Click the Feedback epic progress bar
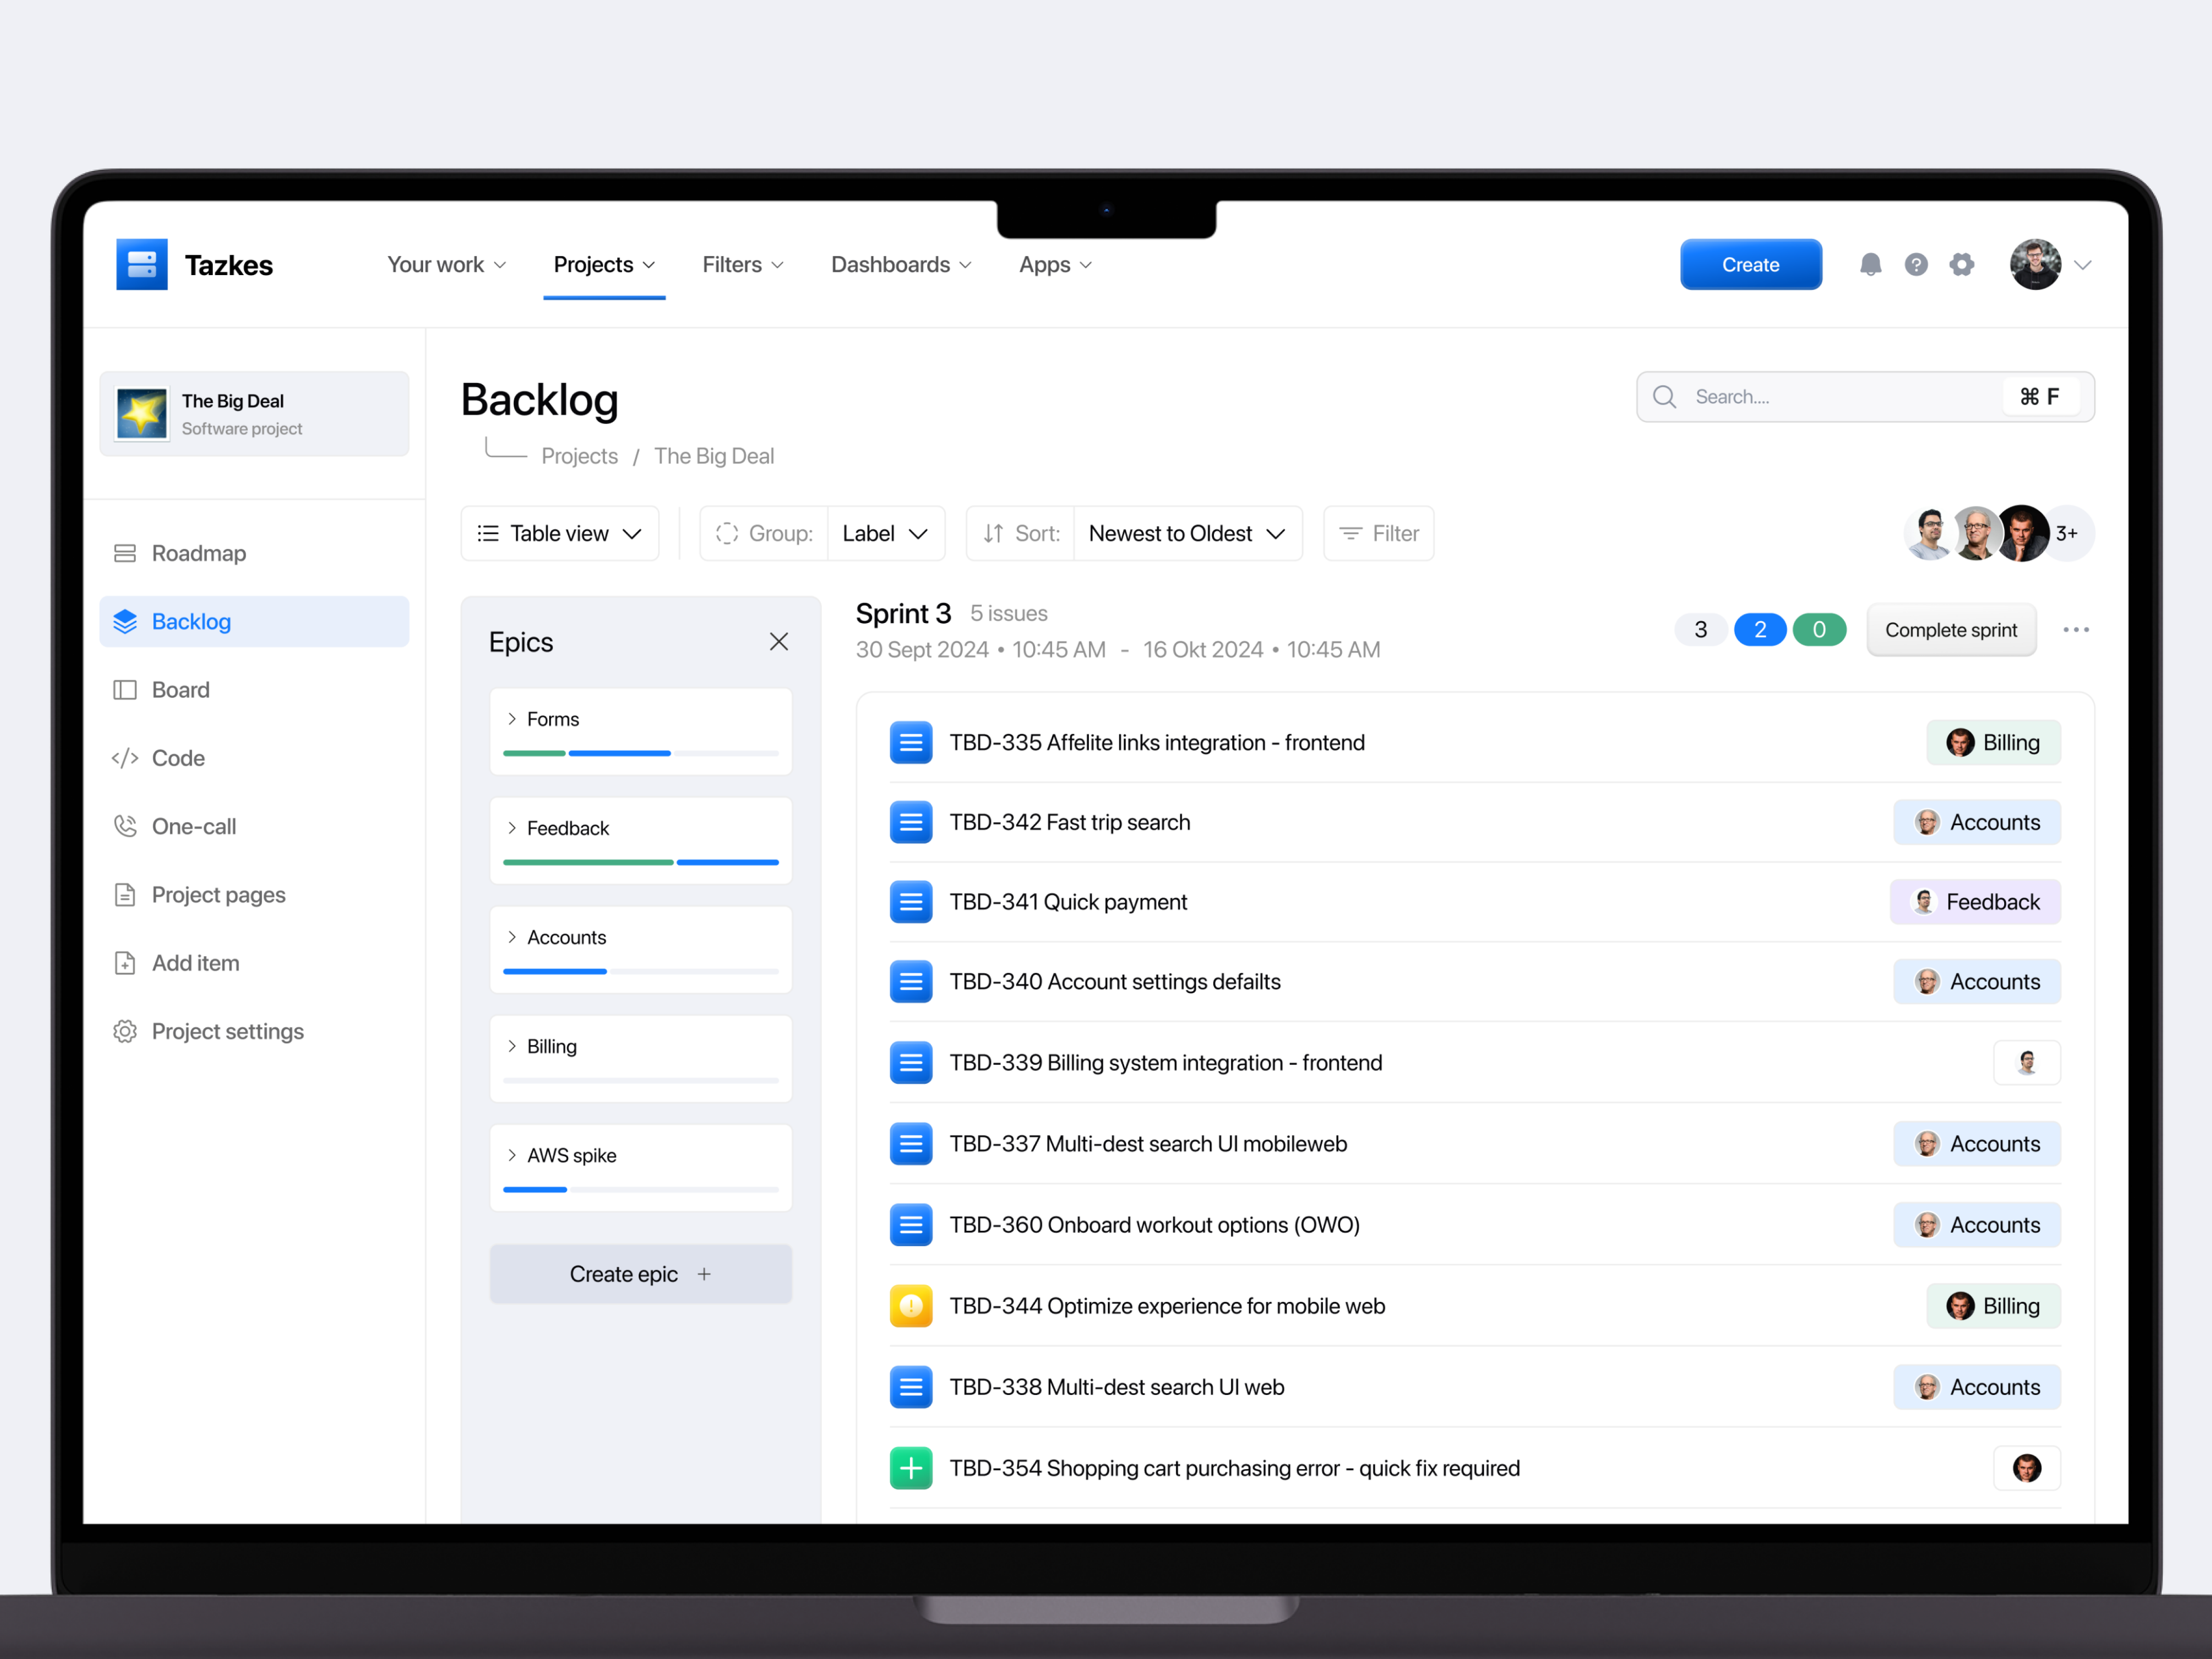This screenshot has height=1659, width=2212. (x=640, y=862)
